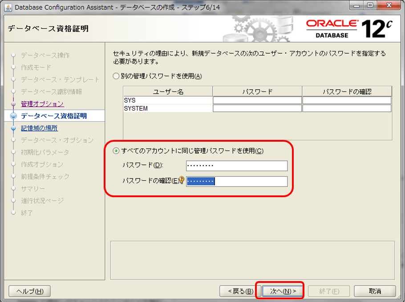Click the パスワード(D) input field

tap(237, 166)
